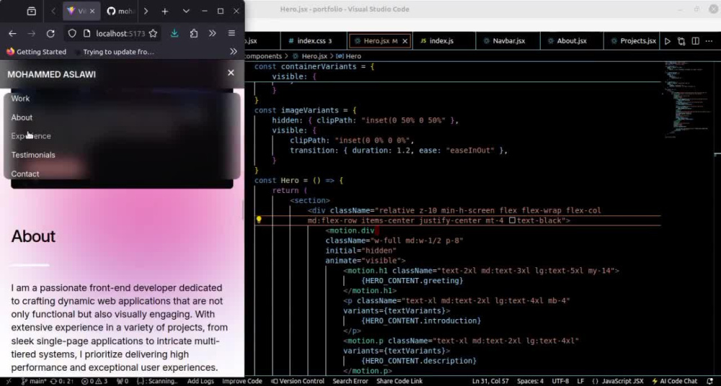This screenshot has height=386, width=721.
Task: Open tracking protection shield icon
Action: click(x=71, y=33)
